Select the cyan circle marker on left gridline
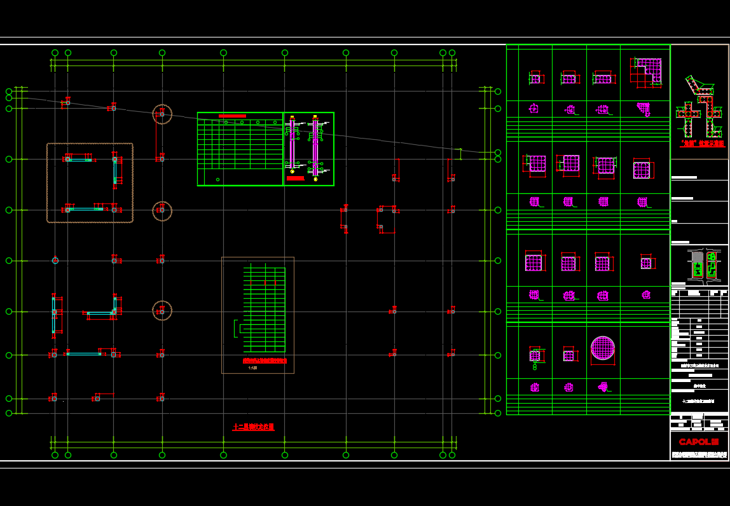The image size is (730, 506). click(55, 261)
